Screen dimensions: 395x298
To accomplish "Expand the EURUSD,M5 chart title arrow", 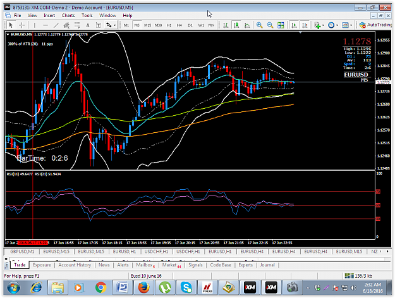I will pyautogui.click(x=8, y=35).
